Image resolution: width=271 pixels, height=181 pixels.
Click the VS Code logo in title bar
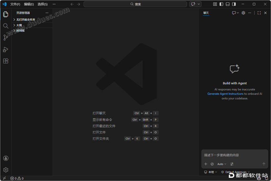click(5, 4)
